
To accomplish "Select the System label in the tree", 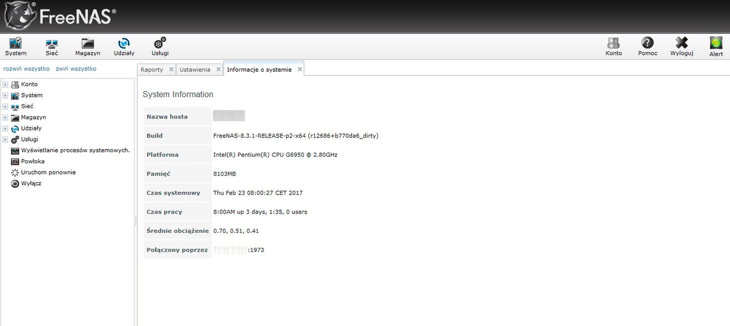I will pyautogui.click(x=32, y=95).
